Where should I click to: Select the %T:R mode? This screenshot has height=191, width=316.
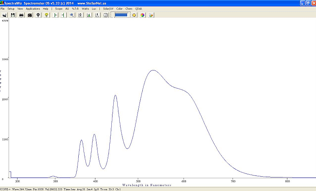[x=76, y=9]
